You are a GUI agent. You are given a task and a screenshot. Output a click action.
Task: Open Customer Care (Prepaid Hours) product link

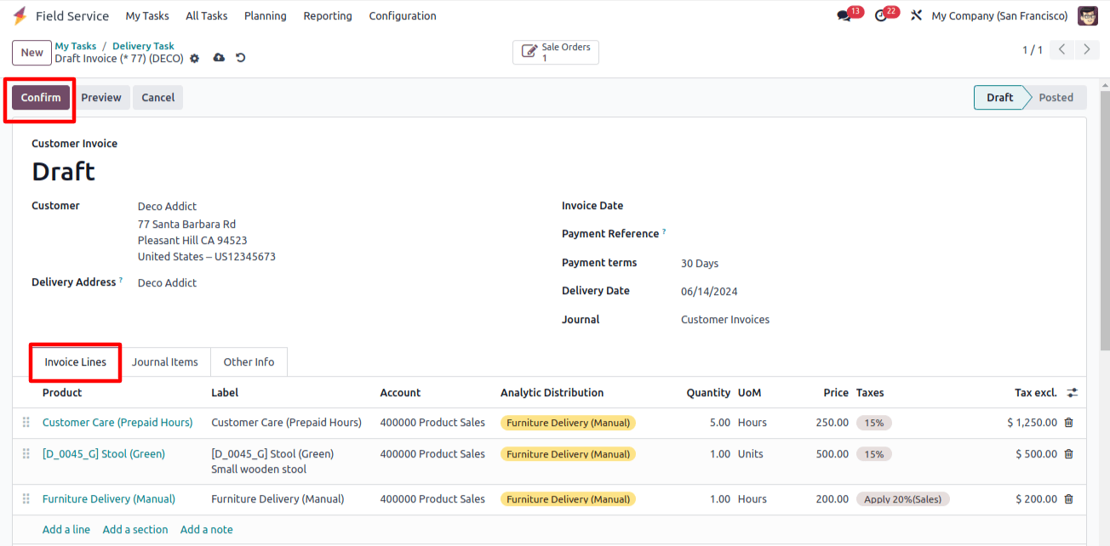pos(117,423)
